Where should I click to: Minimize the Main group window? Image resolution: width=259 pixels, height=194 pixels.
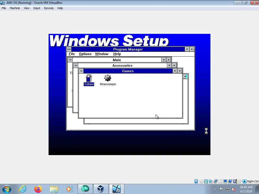(164, 60)
